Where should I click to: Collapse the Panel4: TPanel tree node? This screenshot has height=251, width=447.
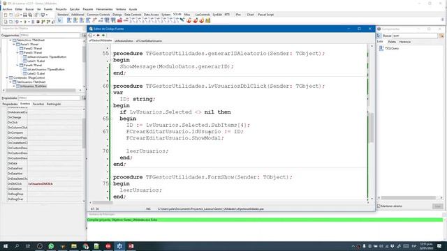click(x=17, y=65)
